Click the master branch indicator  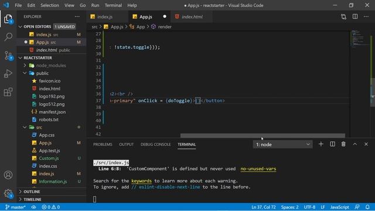click(x=15, y=207)
